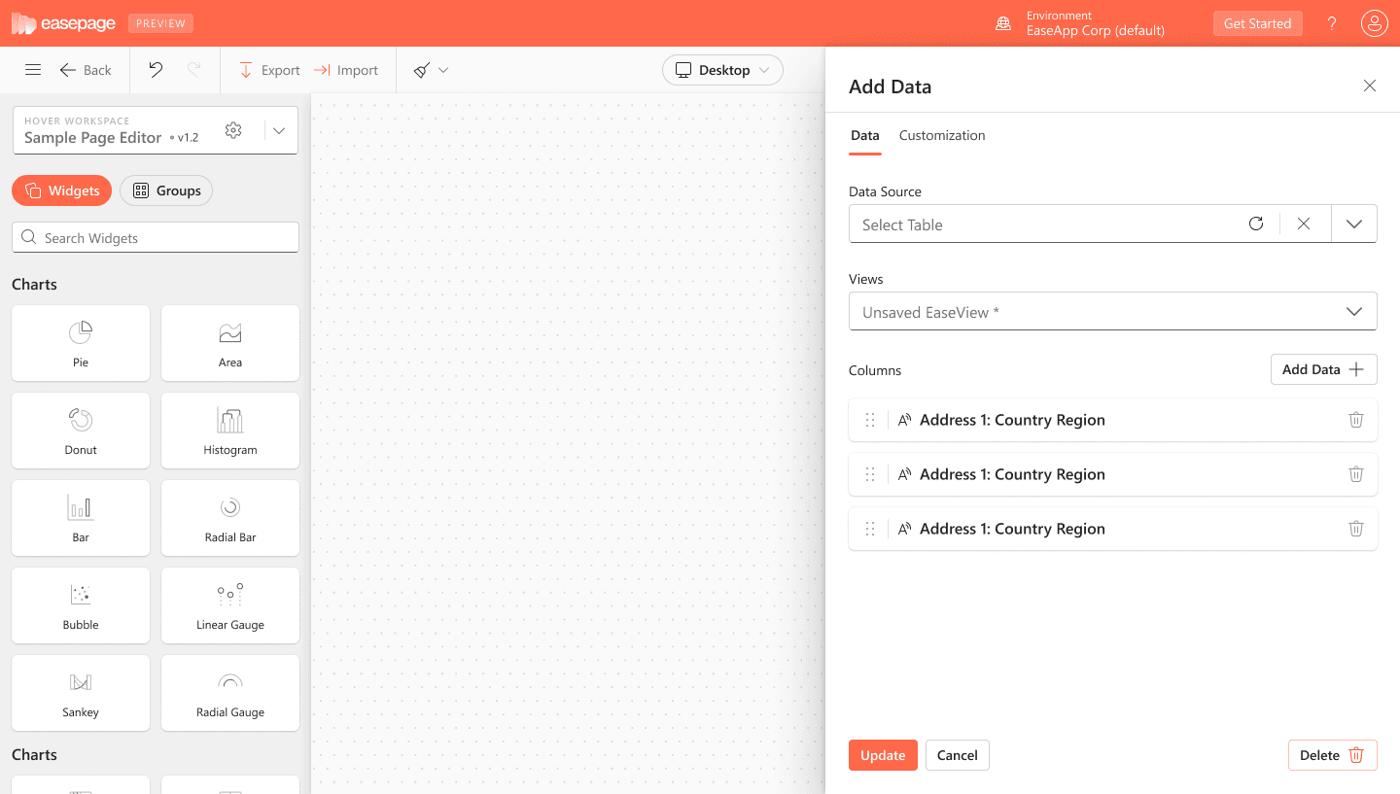Select the Radial Bar widget
Viewport: 1400px width, 794px height.
tap(230, 518)
